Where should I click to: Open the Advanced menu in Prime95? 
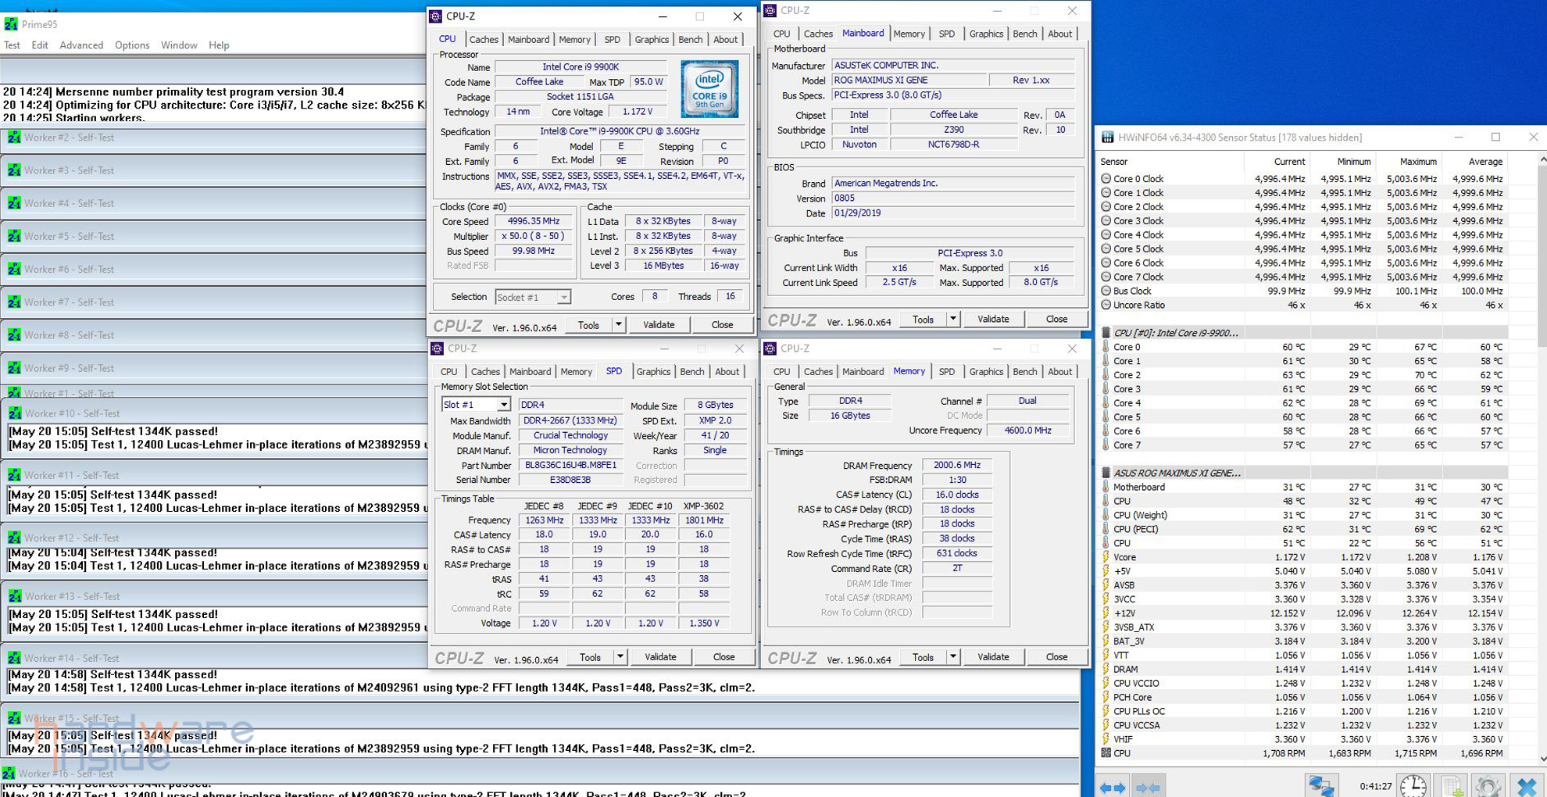point(81,45)
